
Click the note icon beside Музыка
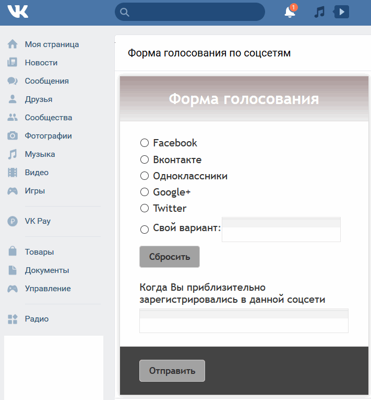tap(12, 154)
